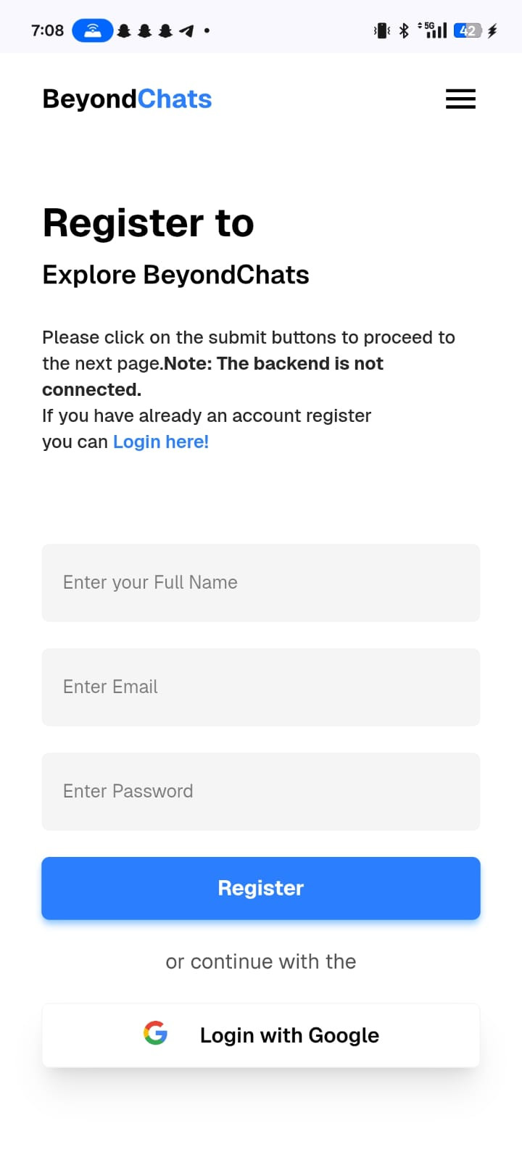The image size is (522, 1160).
Task: Tap the charging lightning bolt icon
Action: 492,30
